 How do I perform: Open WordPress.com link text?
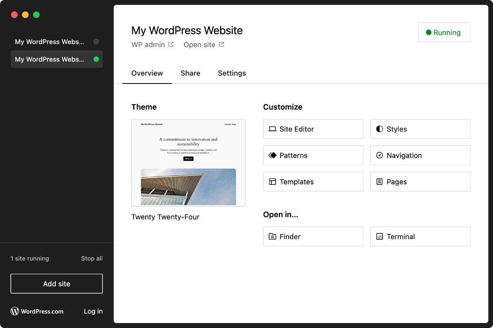pos(42,311)
